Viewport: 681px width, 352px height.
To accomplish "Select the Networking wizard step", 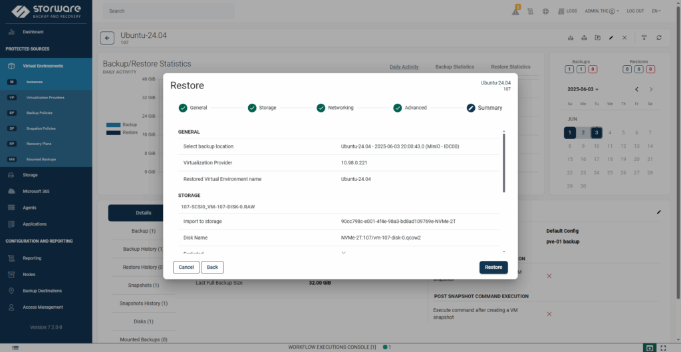I will [335, 108].
